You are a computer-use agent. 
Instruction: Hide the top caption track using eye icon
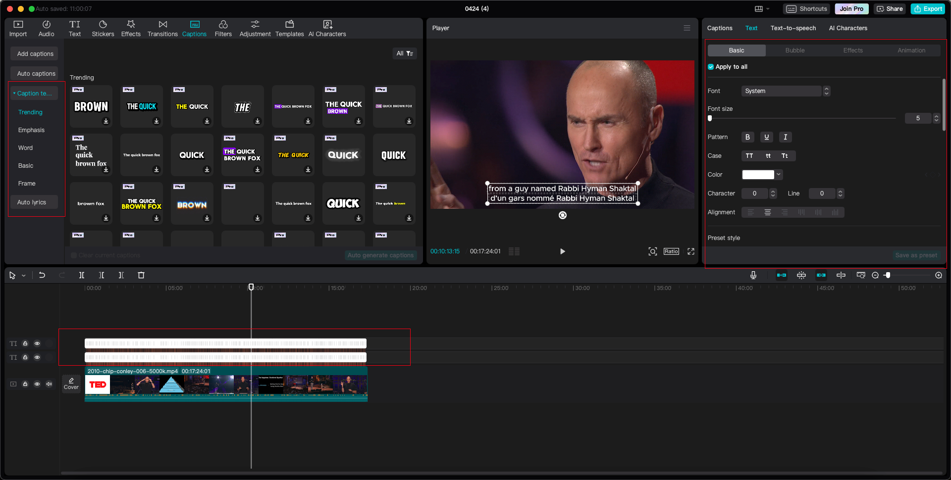[37, 343]
